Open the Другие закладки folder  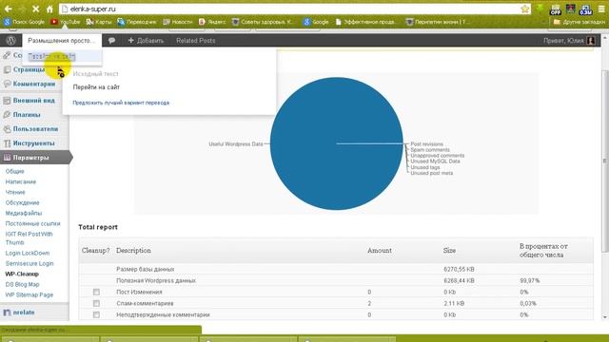[x=579, y=22]
